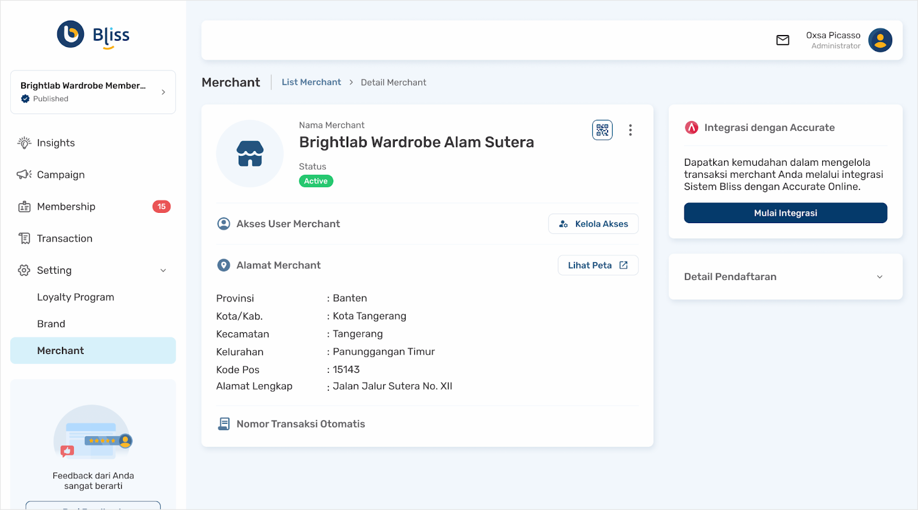Image resolution: width=918 pixels, height=510 pixels.
Task: Click the merchant name Brightlab Wardrobe Alam Sutera
Action: 417,142
